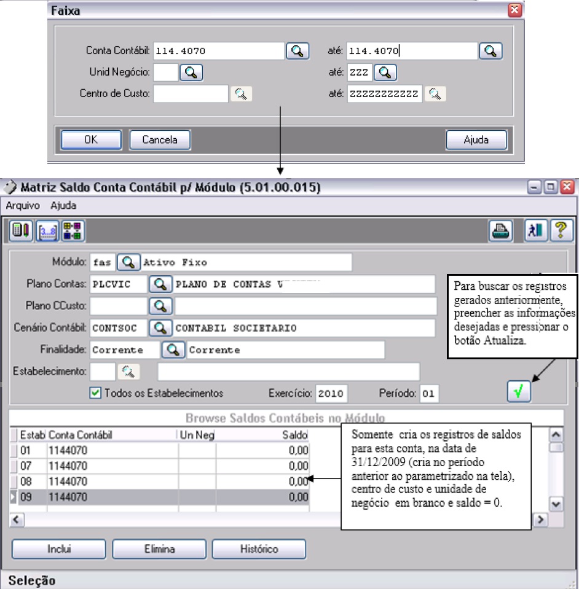Click the starting Unid Negócio field
The height and width of the screenshot is (589, 579).
point(165,72)
